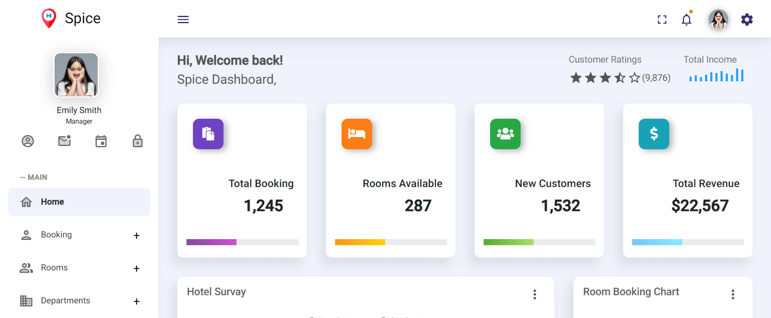Click the Total Booking progress bar
Image resolution: width=771 pixels, height=318 pixels.
click(242, 242)
